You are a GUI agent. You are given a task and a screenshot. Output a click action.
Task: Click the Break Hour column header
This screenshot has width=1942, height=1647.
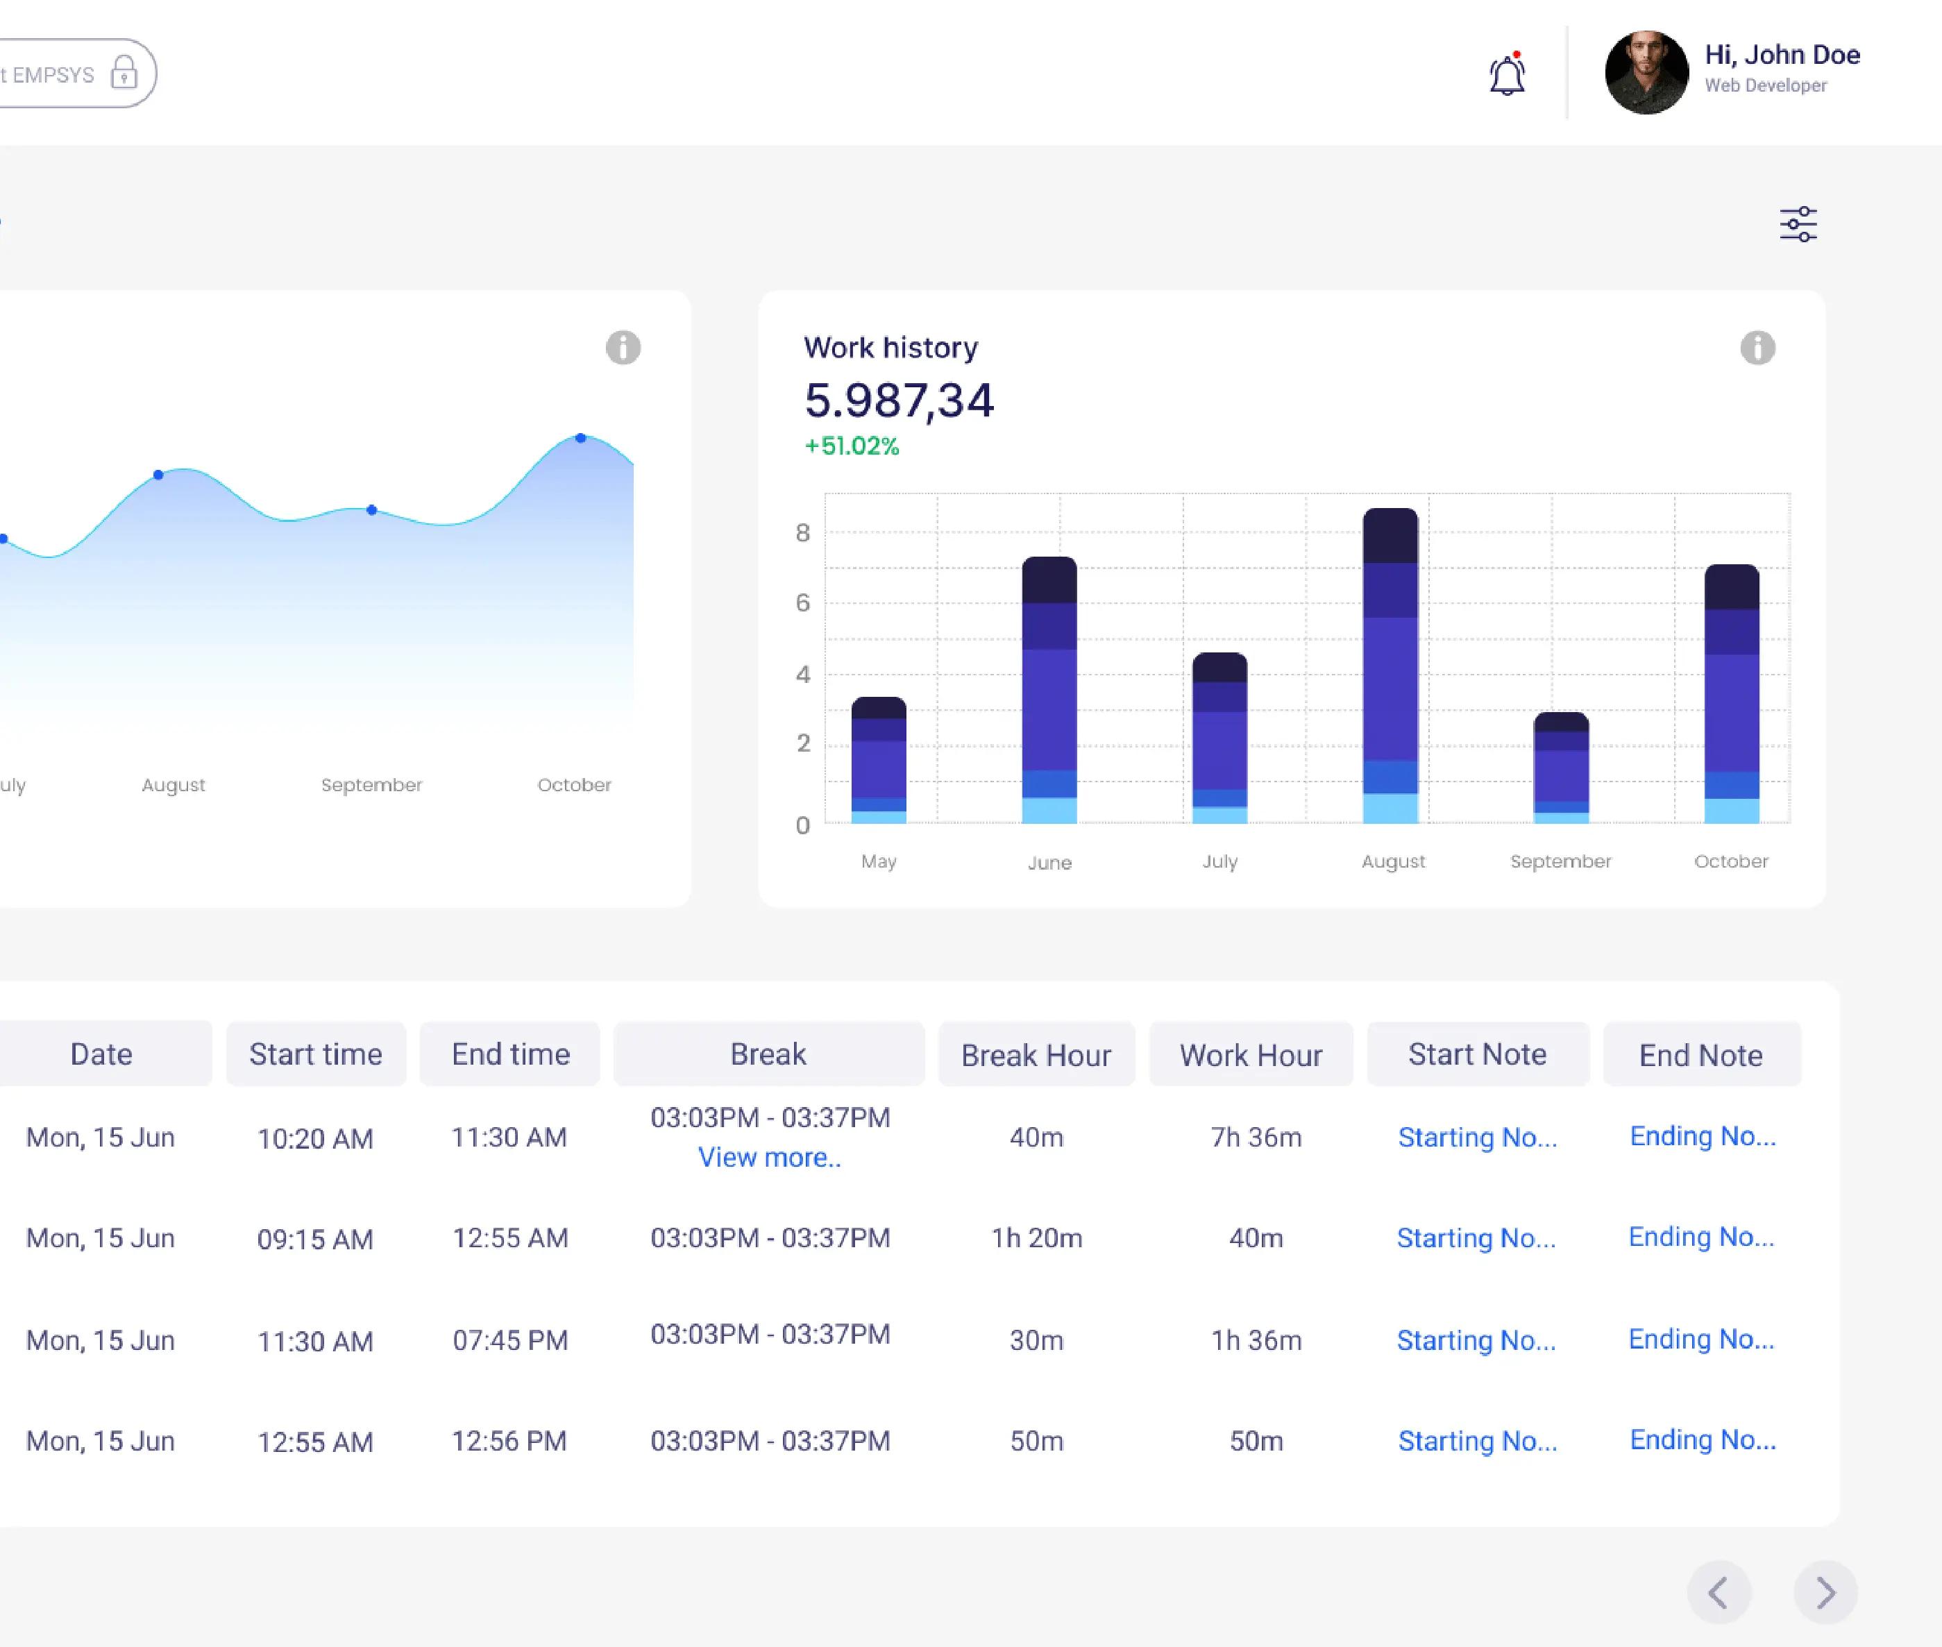(x=1036, y=1053)
